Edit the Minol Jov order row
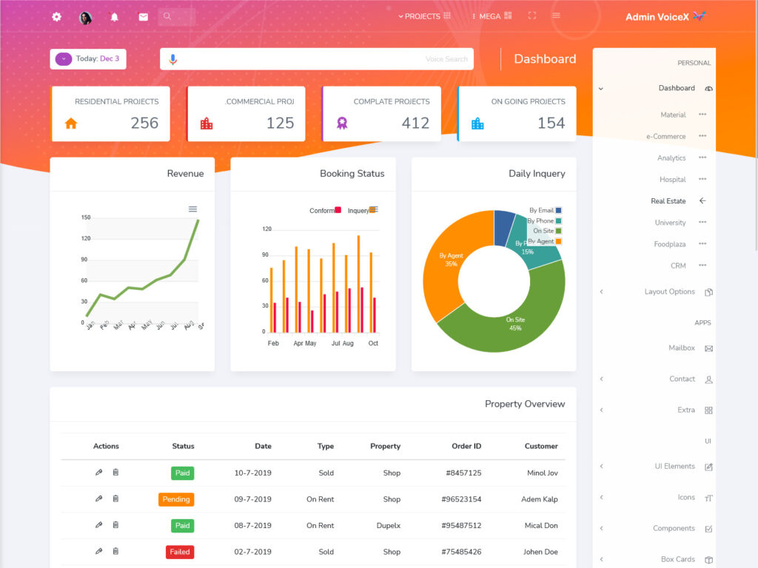The image size is (758, 568). pyautogui.click(x=98, y=473)
